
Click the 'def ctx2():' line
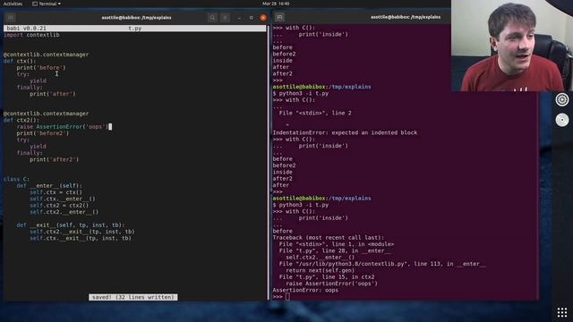pos(21,120)
